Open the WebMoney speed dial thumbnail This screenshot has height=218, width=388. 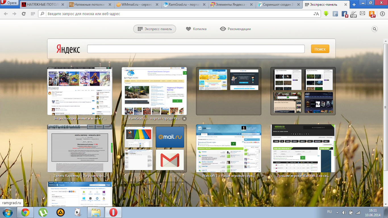coord(80,194)
